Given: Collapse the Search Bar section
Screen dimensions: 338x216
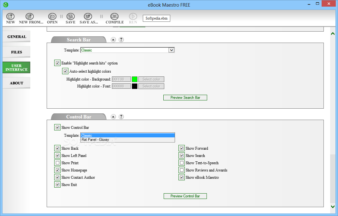Looking at the screenshot, I should (x=114, y=39).
